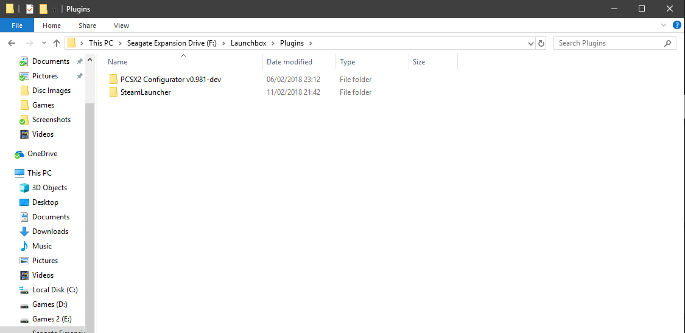Click the date 06/02/2018 23:12

tap(293, 80)
